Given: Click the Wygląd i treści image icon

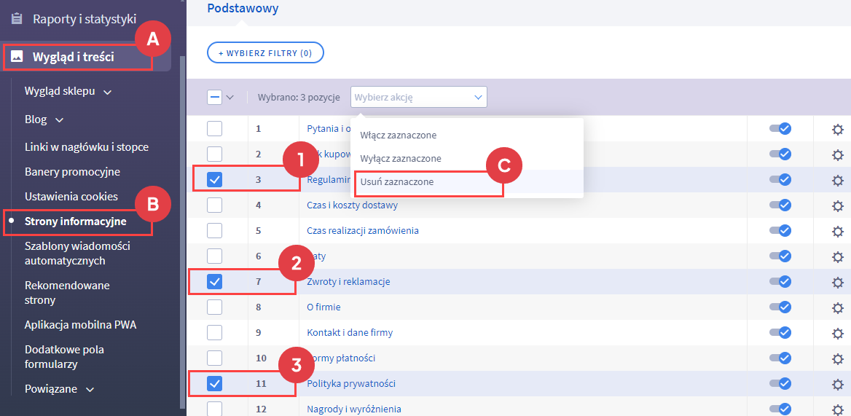Looking at the screenshot, I should tap(17, 57).
